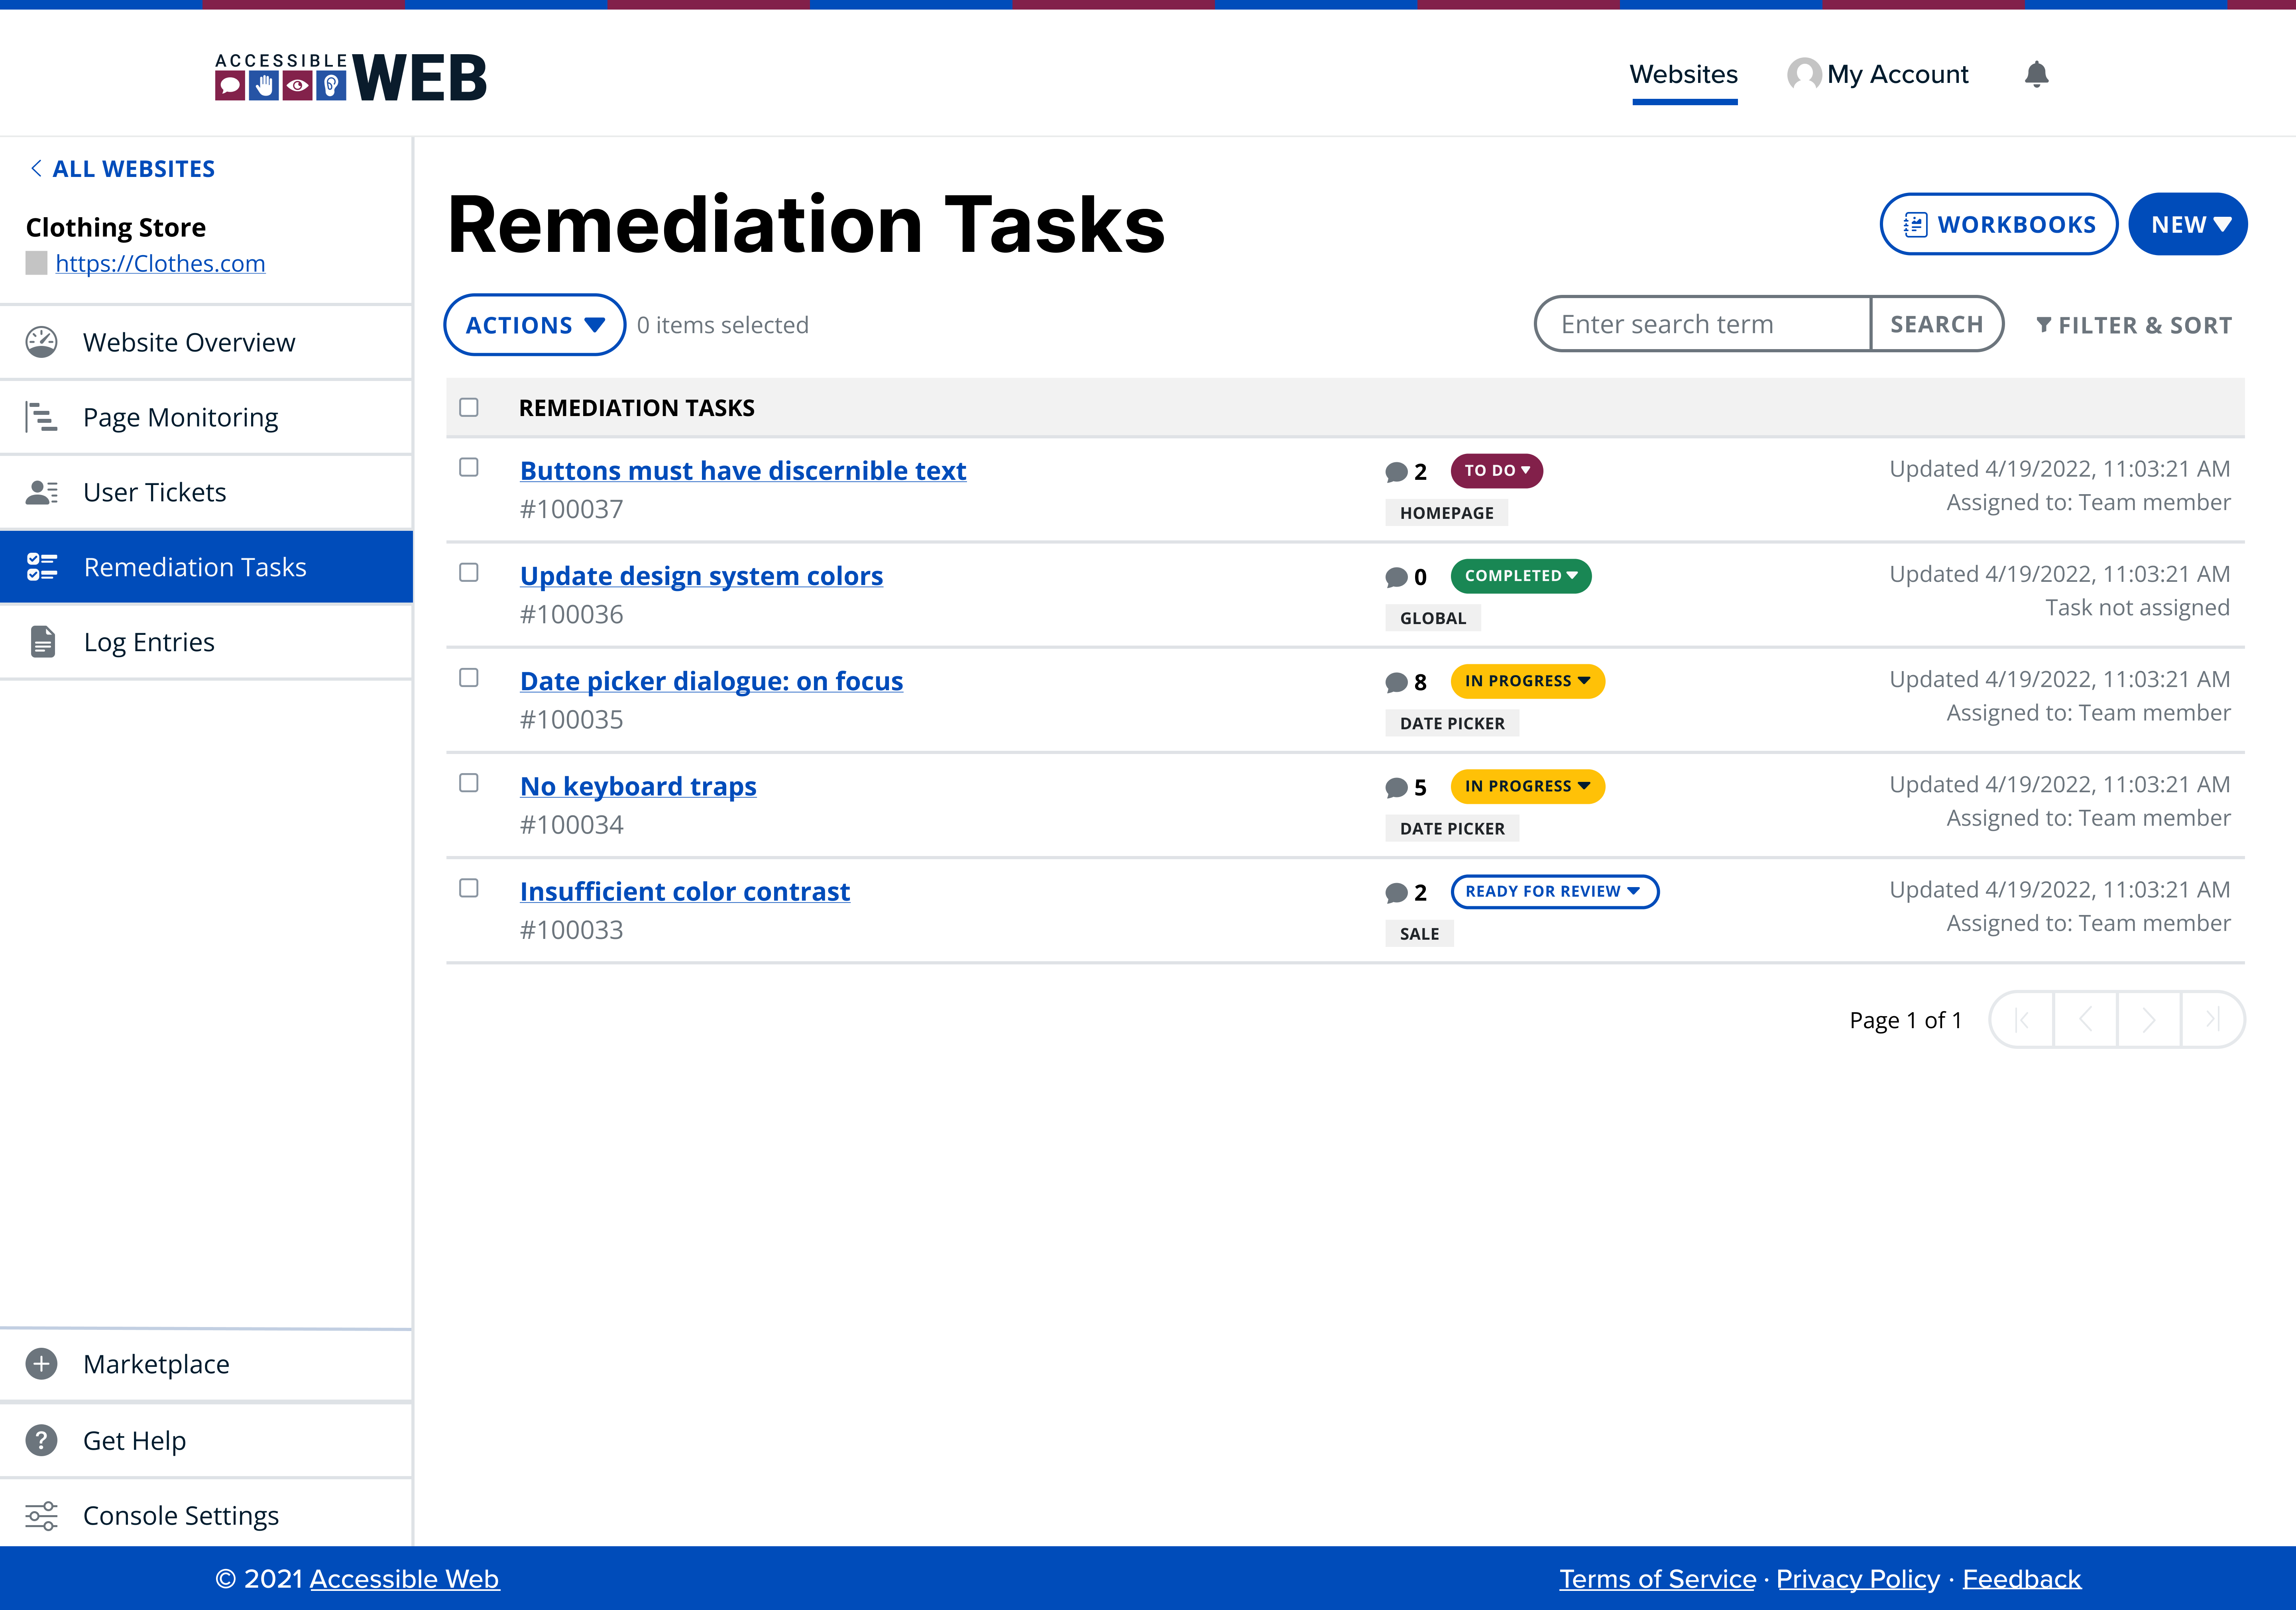The image size is (2296, 1610).
Task: Open the Ready for Review status dropdown
Action: click(1555, 891)
